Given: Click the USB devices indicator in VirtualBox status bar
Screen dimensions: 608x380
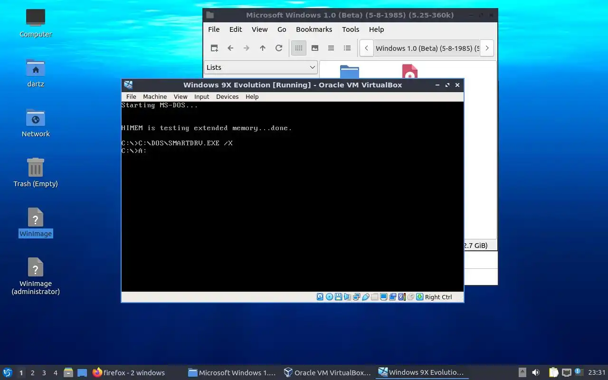Looking at the screenshot, I should pos(365,297).
